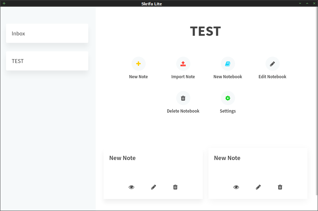Viewport: 318px width, 211px height.
Task: Close the Skrifa Lite window
Action: (x=314, y=4)
